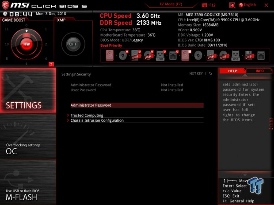Click the help panel top scroll handle
Image resolution: width=274 pixels, height=205 pixels.
245,76
